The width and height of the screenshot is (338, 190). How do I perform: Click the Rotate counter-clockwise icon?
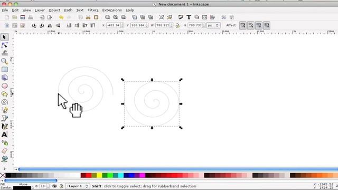point(34,25)
